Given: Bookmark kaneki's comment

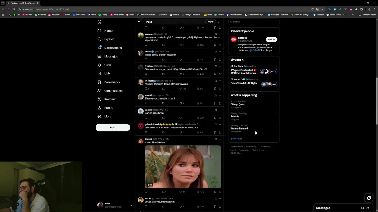Looking at the screenshot, I should point(215,103).
